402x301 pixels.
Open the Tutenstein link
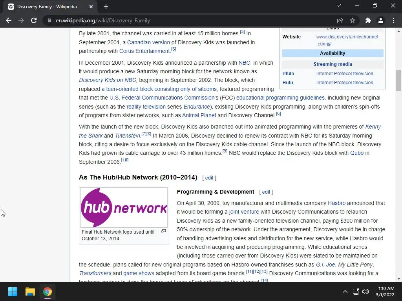point(128,136)
